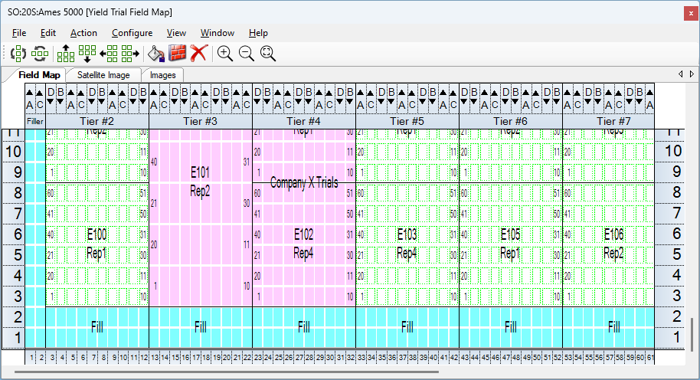Switch to the Satellite Image tab
700x380 pixels.
pos(103,75)
